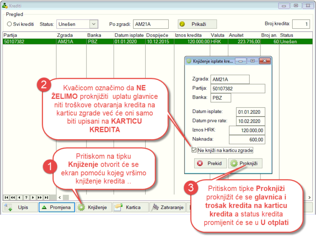Click the Zgrada field in the dialog

click(230, 79)
